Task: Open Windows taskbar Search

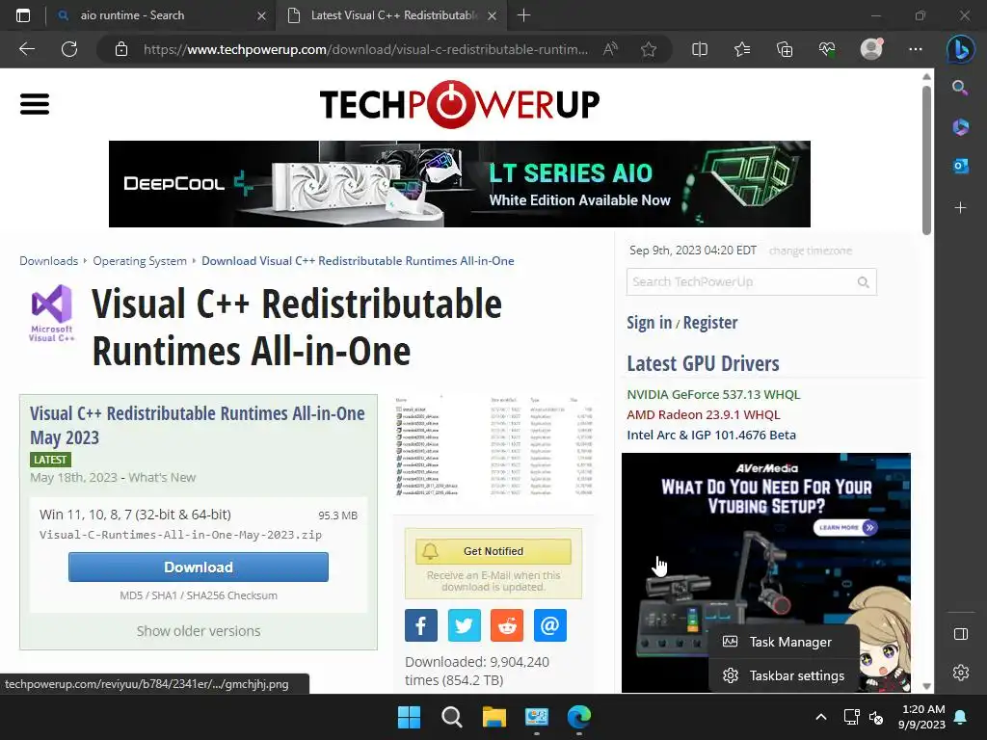Action: (451, 717)
